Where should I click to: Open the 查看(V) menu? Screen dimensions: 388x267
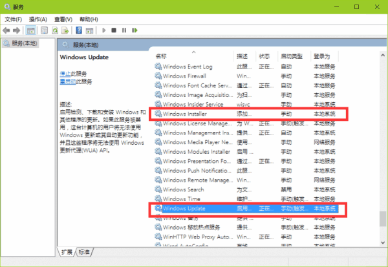63,19
